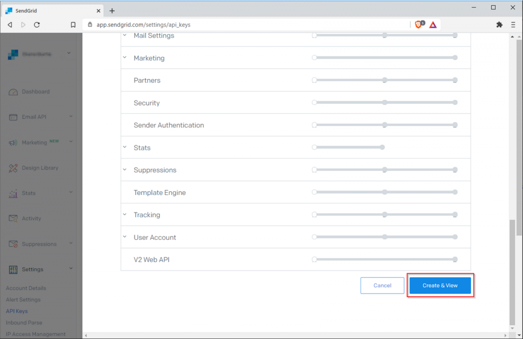Open the Dashboard menu item
This screenshot has width=523, height=339.
[x=36, y=92]
